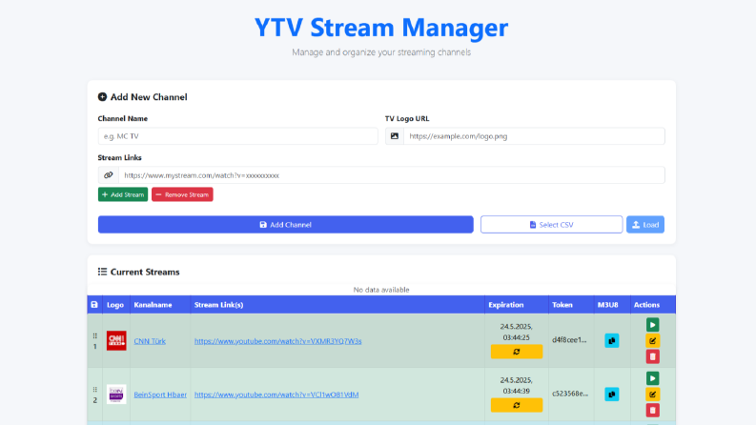Image resolution: width=756 pixels, height=425 pixels.
Task: Delete the BeinSport Hbaer channel
Action: point(652,410)
